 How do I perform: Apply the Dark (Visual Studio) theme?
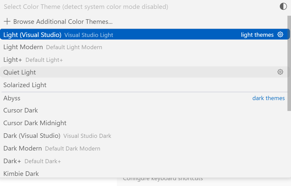pos(145,136)
